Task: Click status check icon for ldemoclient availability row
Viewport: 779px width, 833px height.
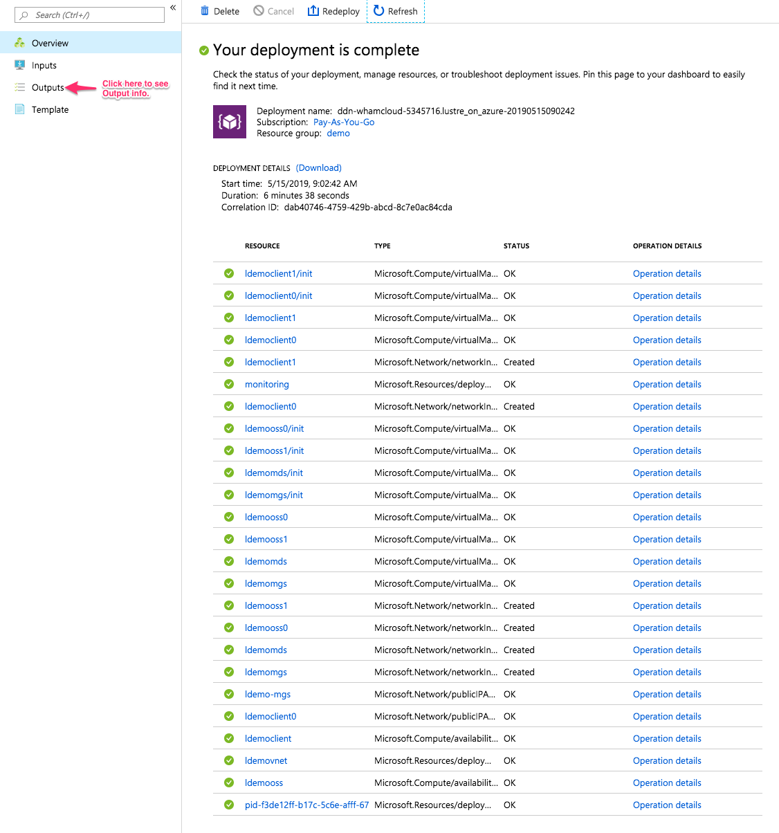Action: pyautogui.click(x=229, y=738)
